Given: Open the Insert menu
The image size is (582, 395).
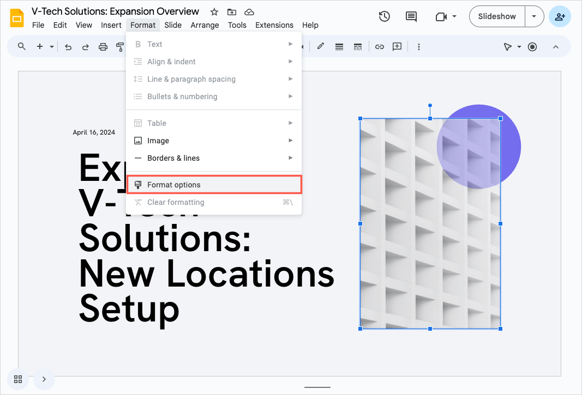Looking at the screenshot, I should 111,25.
